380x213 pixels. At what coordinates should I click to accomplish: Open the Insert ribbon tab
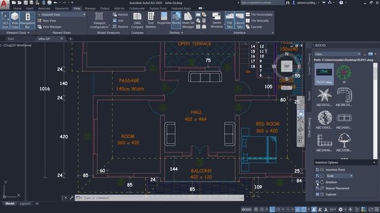(30, 8)
